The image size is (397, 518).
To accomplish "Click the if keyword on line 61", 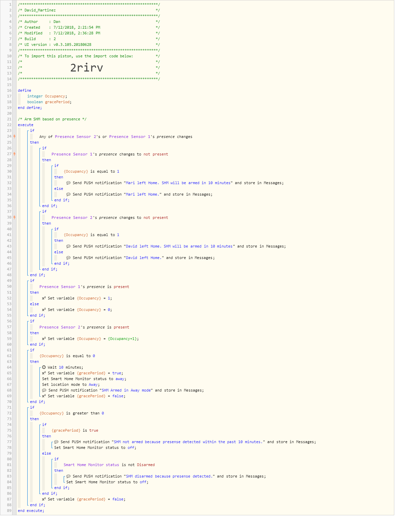I will tap(32, 350).
